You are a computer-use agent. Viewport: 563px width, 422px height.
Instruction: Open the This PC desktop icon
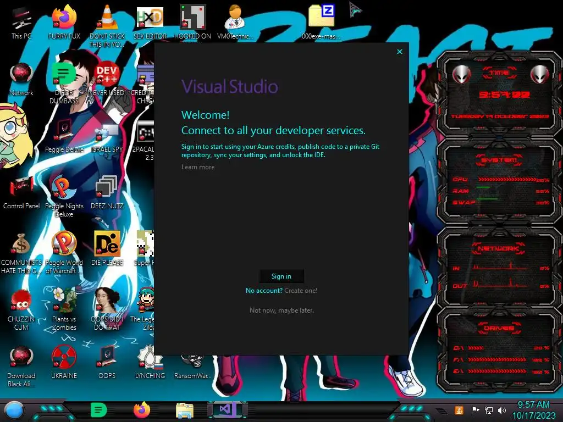pos(21,22)
